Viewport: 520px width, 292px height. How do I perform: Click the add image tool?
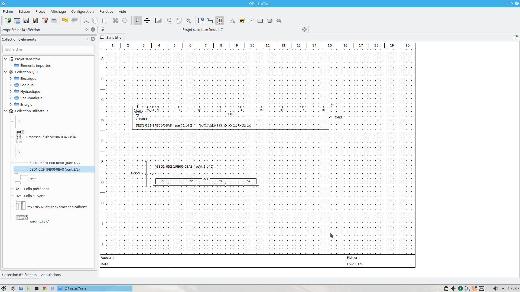coord(242,21)
